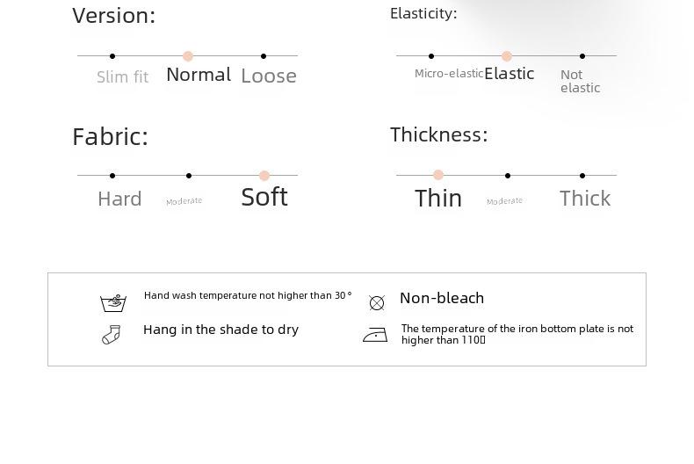Image resolution: width=694 pixels, height=464 pixels.
Task: Select the Thick dot on Thickness scale
Action: (x=582, y=176)
